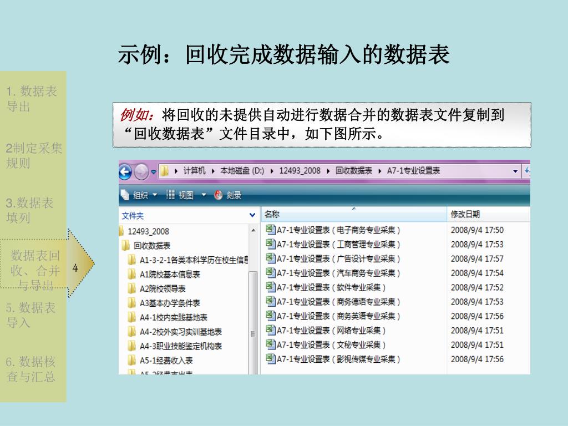Select file name A7-1专业设置表（电子商务专业采集）
Screen dimensions: 568x426
338,230
